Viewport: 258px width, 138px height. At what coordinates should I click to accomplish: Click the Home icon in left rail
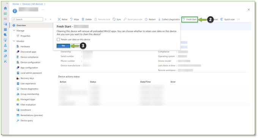pos(5,8)
